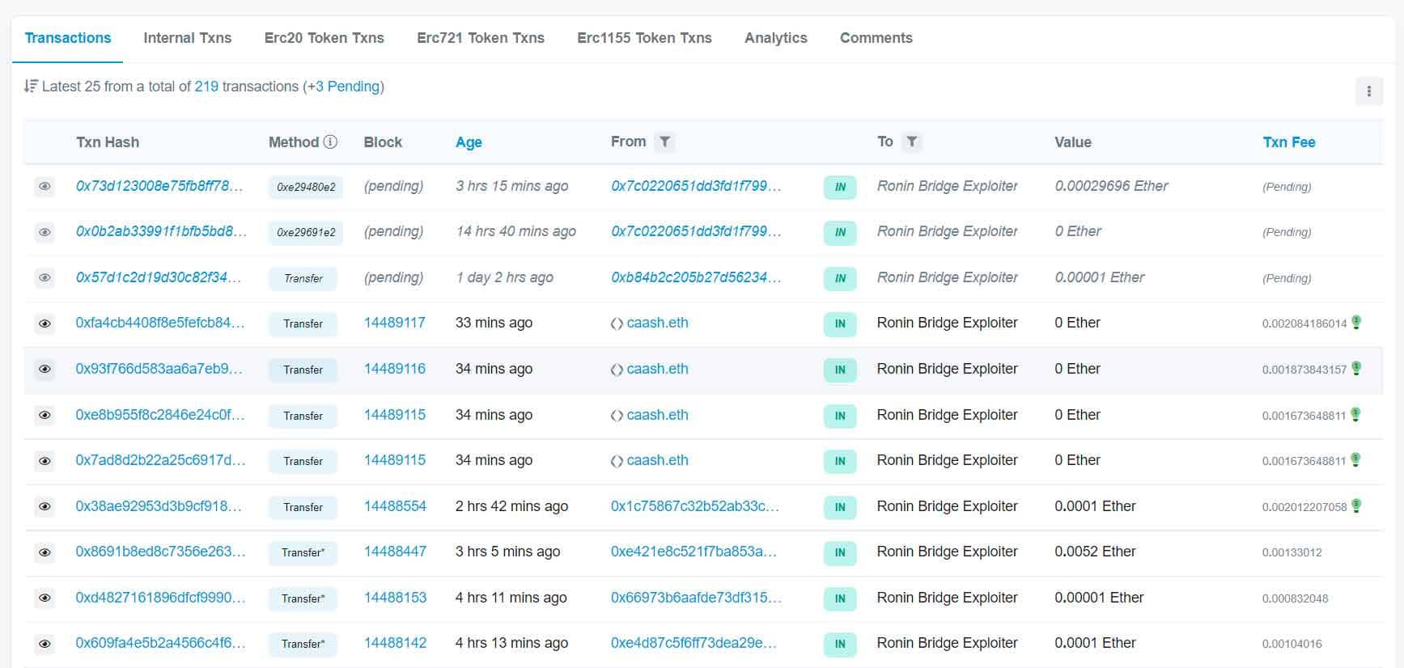Toggle eye preview for txn 0x8691b8ed8c73
The height and width of the screenshot is (668, 1404).
(45, 552)
